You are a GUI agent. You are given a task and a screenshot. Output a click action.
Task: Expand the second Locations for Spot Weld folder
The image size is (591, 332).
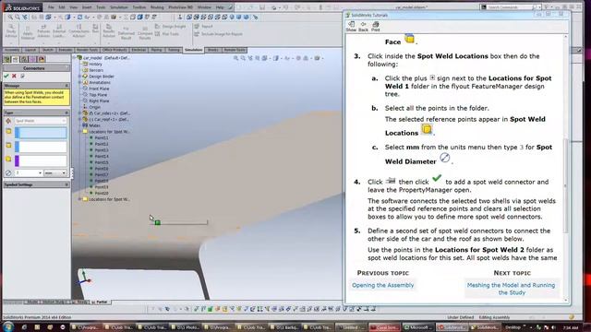click(79, 199)
